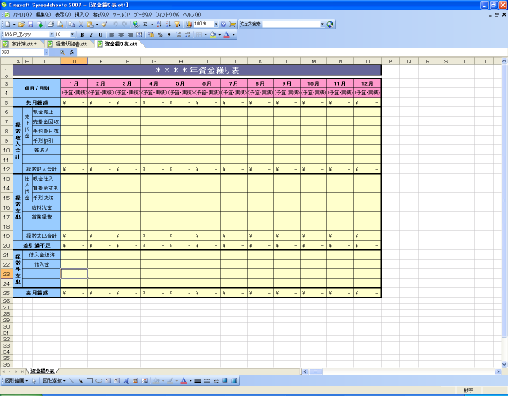Click the AutoFilter funnel icon
The image size is (508, 396).
click(x=177, y=25)
